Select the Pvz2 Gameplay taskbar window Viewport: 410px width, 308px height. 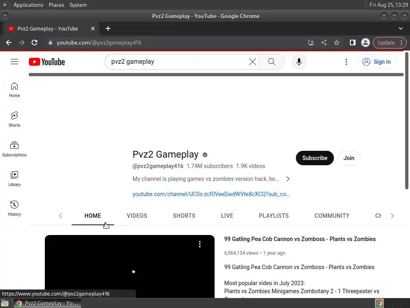[47, 303]
